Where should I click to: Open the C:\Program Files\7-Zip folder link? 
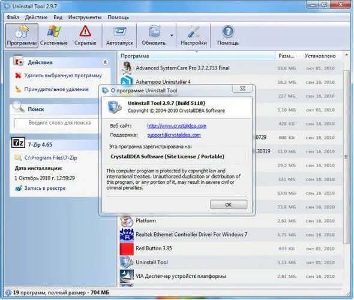[50, 157]
